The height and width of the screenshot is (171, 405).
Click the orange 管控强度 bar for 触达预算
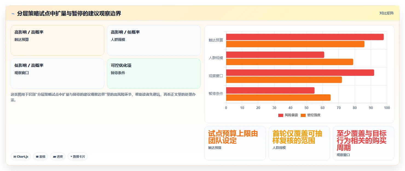pyautogui.click(x=295, y=44)
